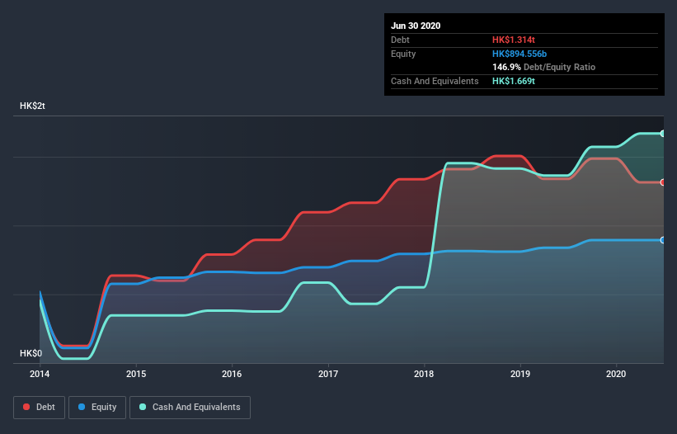Click the 2016 x-axis label
The height and width of the screenshot is (434, 677).
pyautogui.click(x=232, y=374)
